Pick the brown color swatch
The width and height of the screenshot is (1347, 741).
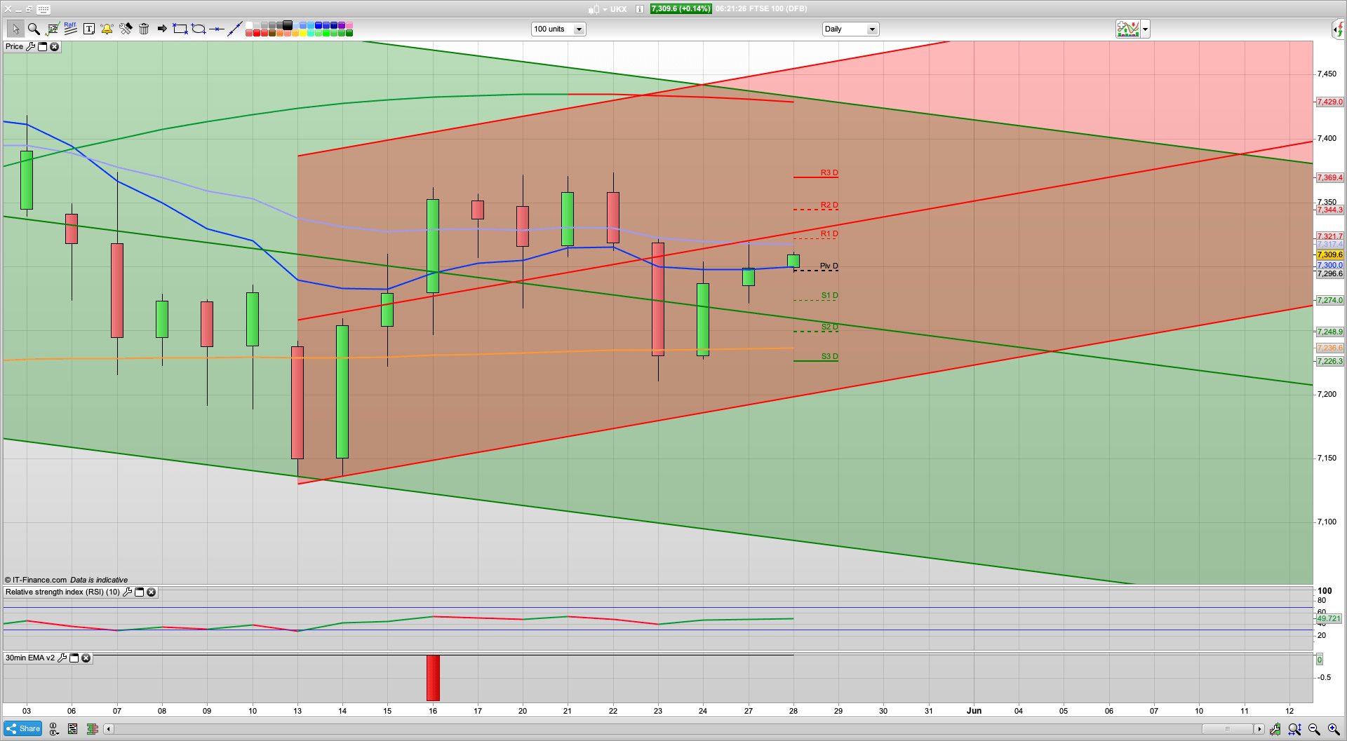272,33
